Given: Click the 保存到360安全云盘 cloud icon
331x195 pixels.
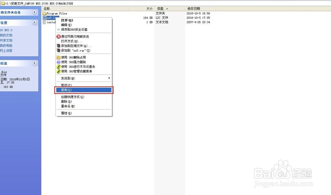Looking at the screenshot, I should point(59,30).
